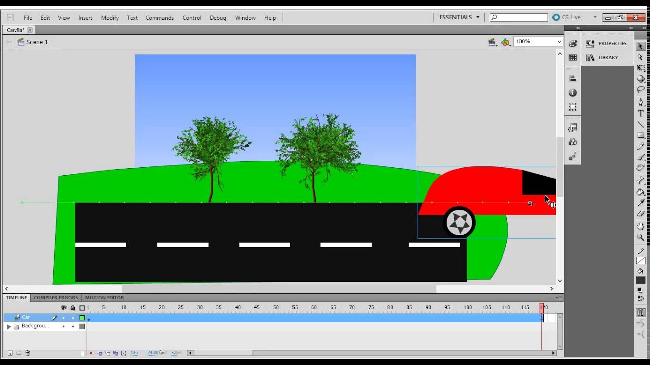Toggle outline square of Car layer
650x365 pixels.
point(82,318)
